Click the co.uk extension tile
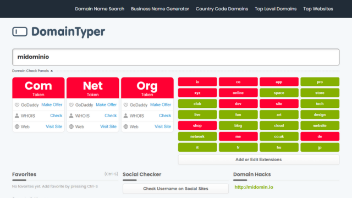The height and width of the screenshot is (198, 352). pos(279,136)
